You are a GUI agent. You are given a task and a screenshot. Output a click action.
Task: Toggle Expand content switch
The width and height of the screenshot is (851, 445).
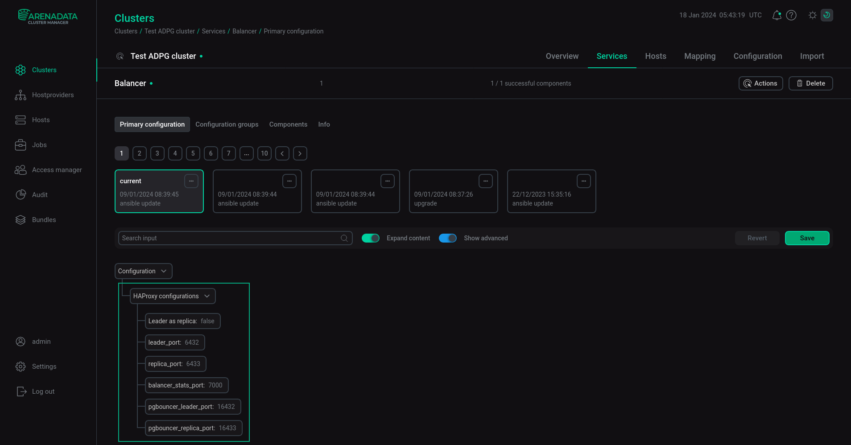click(x=371, y=238)
